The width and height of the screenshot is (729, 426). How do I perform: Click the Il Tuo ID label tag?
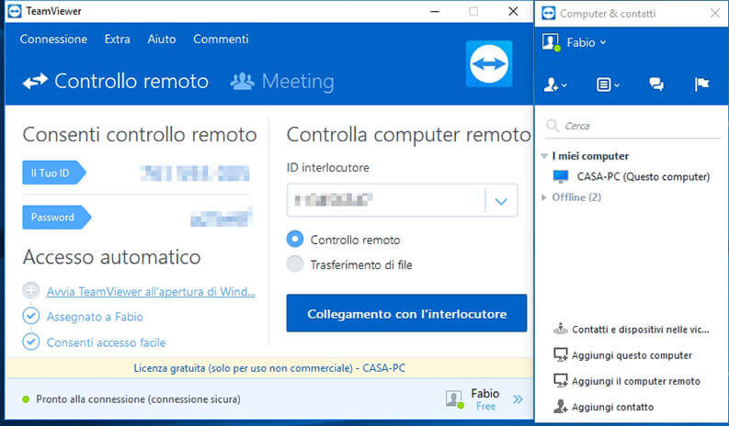[54, 173]
